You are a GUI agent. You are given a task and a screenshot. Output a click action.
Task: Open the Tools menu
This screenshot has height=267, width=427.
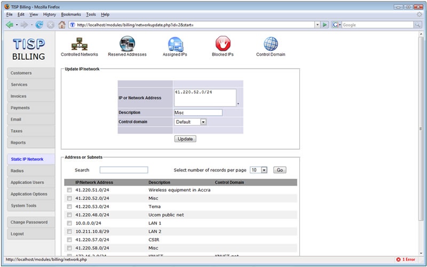(91, 14)
